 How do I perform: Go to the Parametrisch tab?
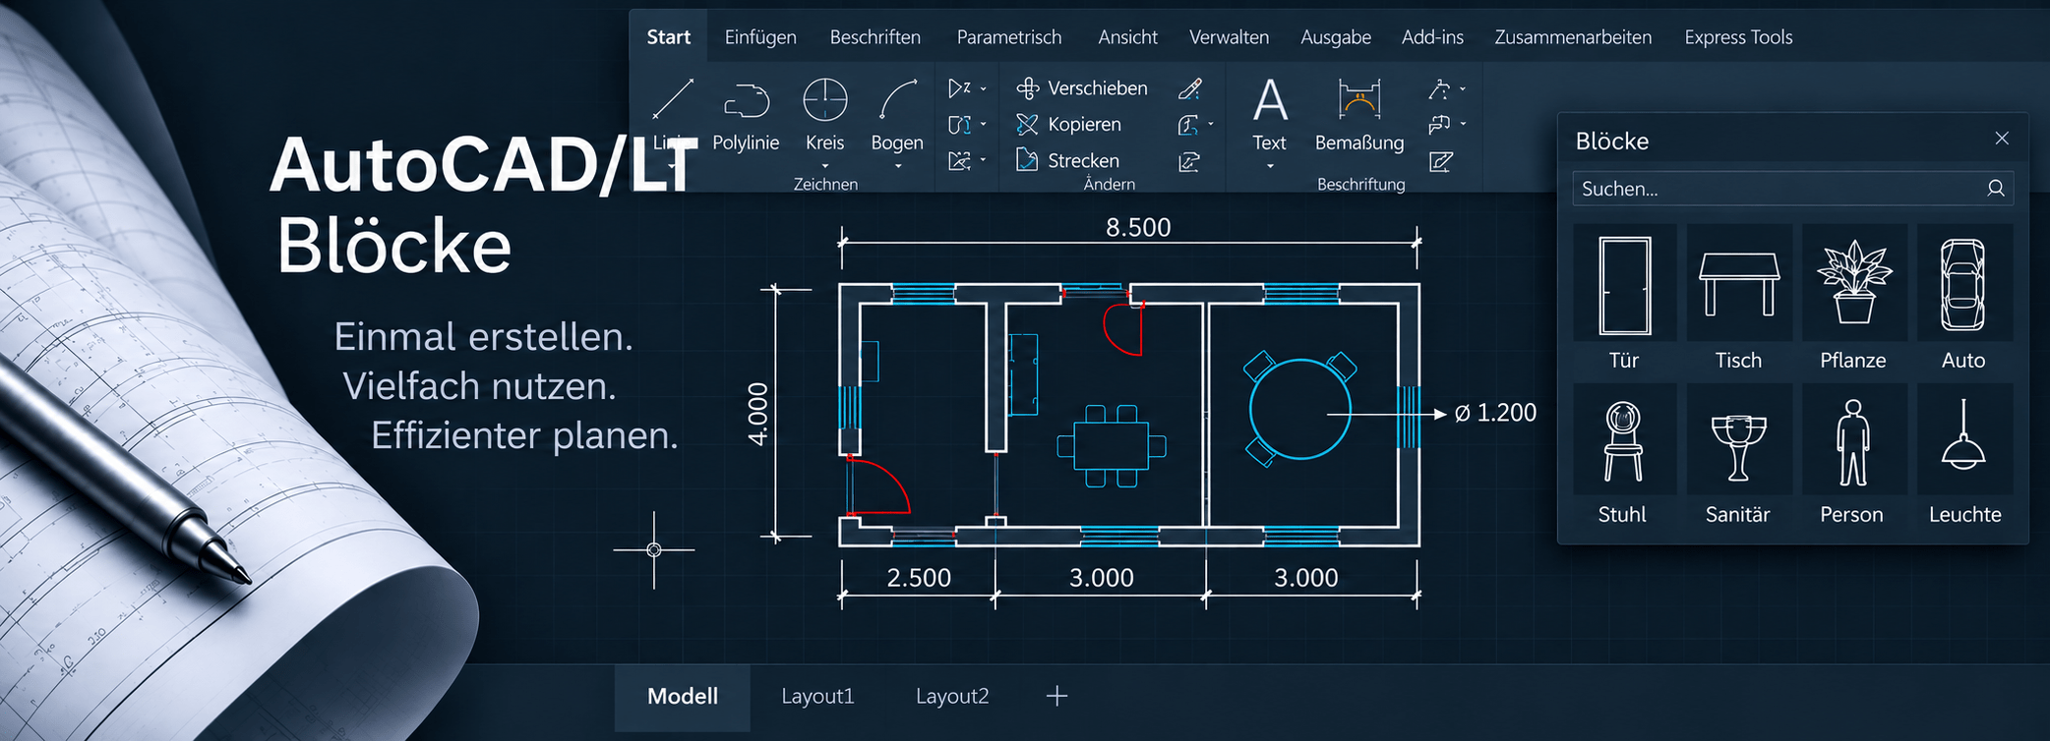(1009, 37)
